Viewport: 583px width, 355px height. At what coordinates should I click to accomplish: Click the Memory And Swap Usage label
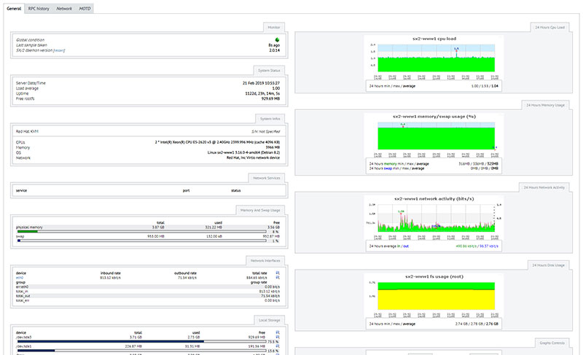[260, 211]
